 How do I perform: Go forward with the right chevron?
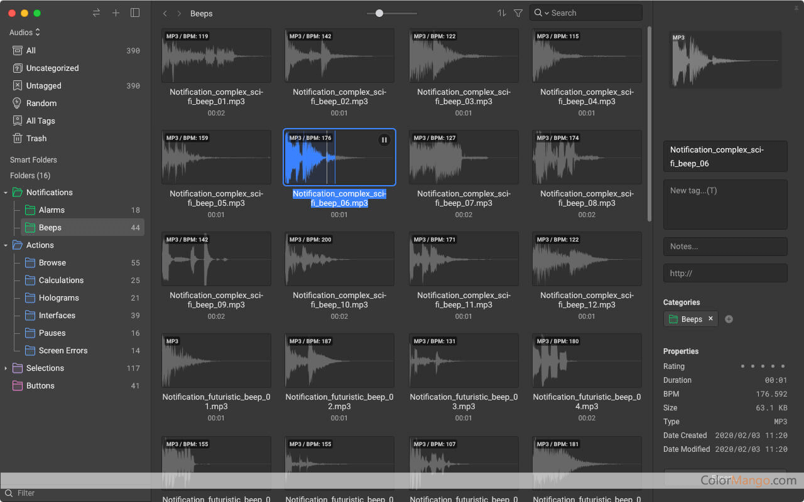point(179,13)
